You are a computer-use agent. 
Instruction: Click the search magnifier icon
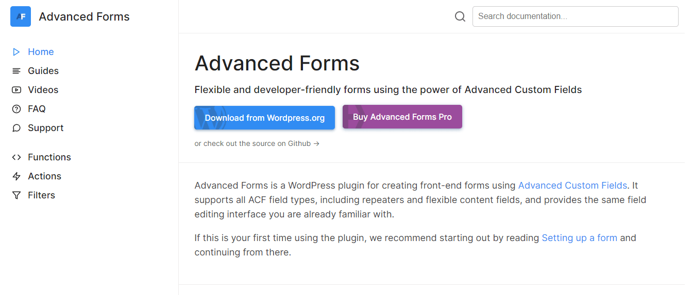(460, 16)
